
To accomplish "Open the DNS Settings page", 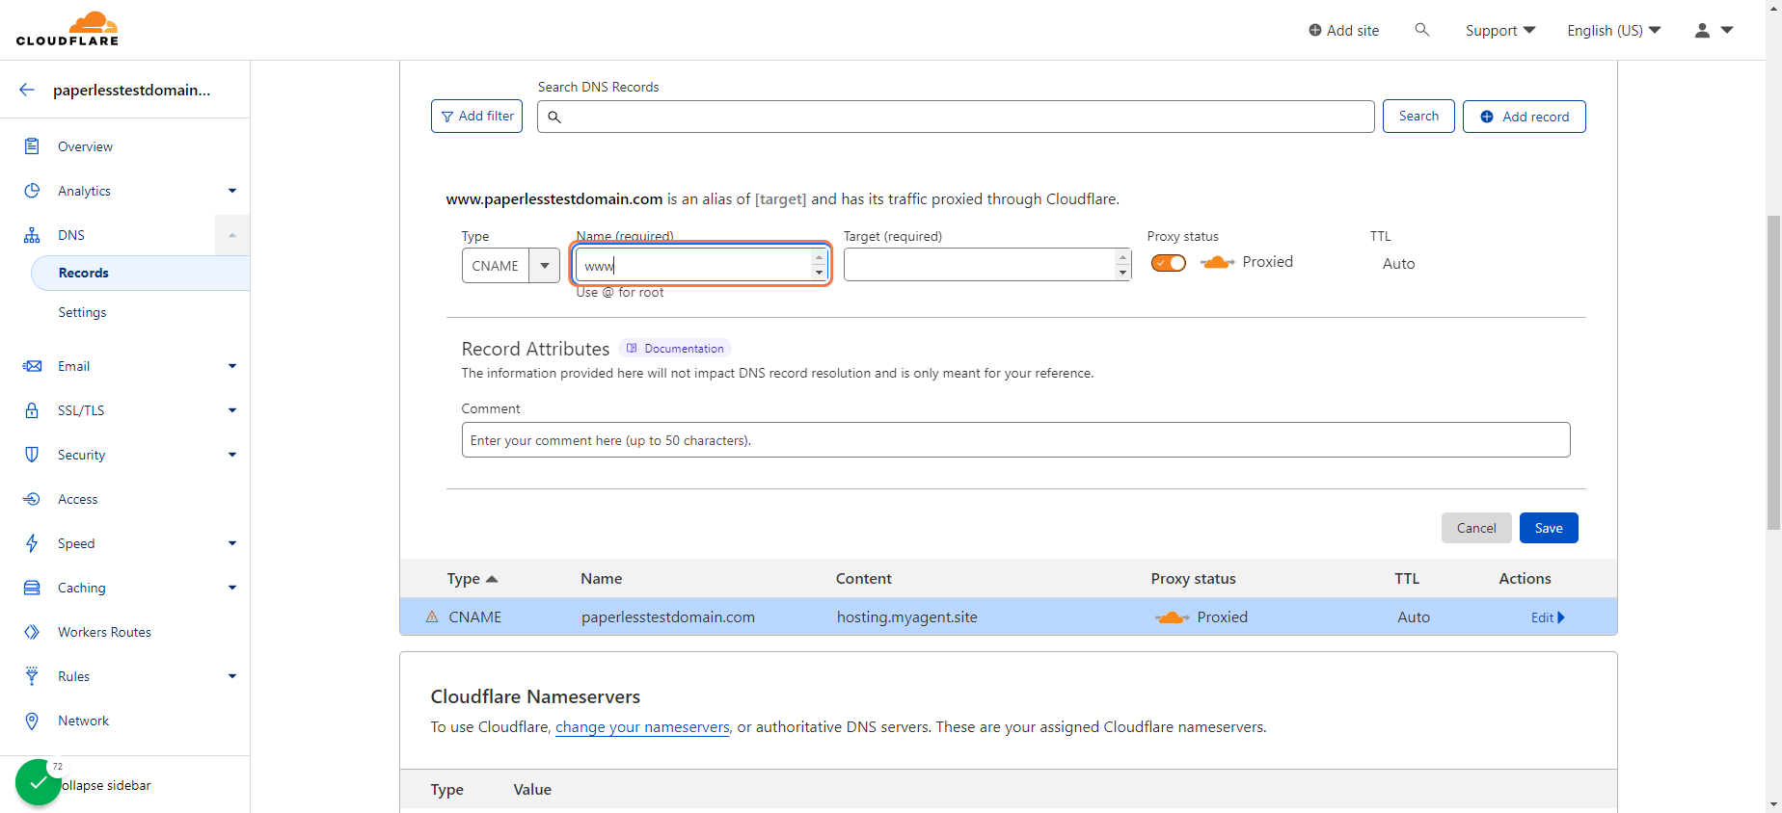I will (x=82, y=312).
